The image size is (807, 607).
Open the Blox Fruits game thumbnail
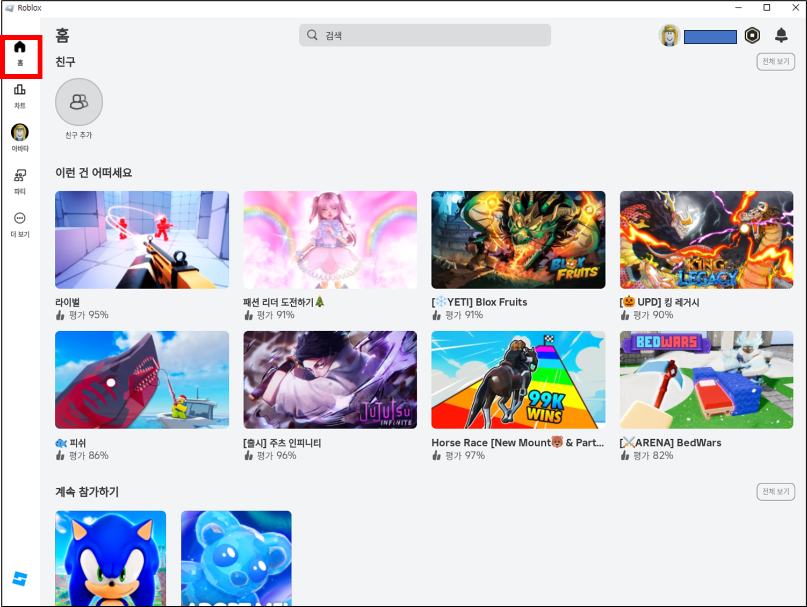click(x=518, y=240)
